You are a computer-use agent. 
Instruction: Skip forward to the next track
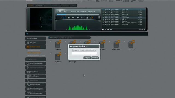pyautogui.click(x=78, y=17)
